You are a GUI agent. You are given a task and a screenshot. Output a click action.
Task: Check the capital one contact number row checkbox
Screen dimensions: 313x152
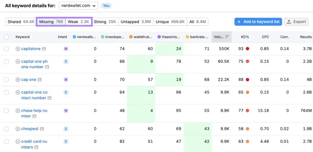pos(6,92)
